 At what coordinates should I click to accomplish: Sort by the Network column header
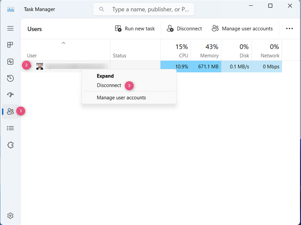point(266,50)
